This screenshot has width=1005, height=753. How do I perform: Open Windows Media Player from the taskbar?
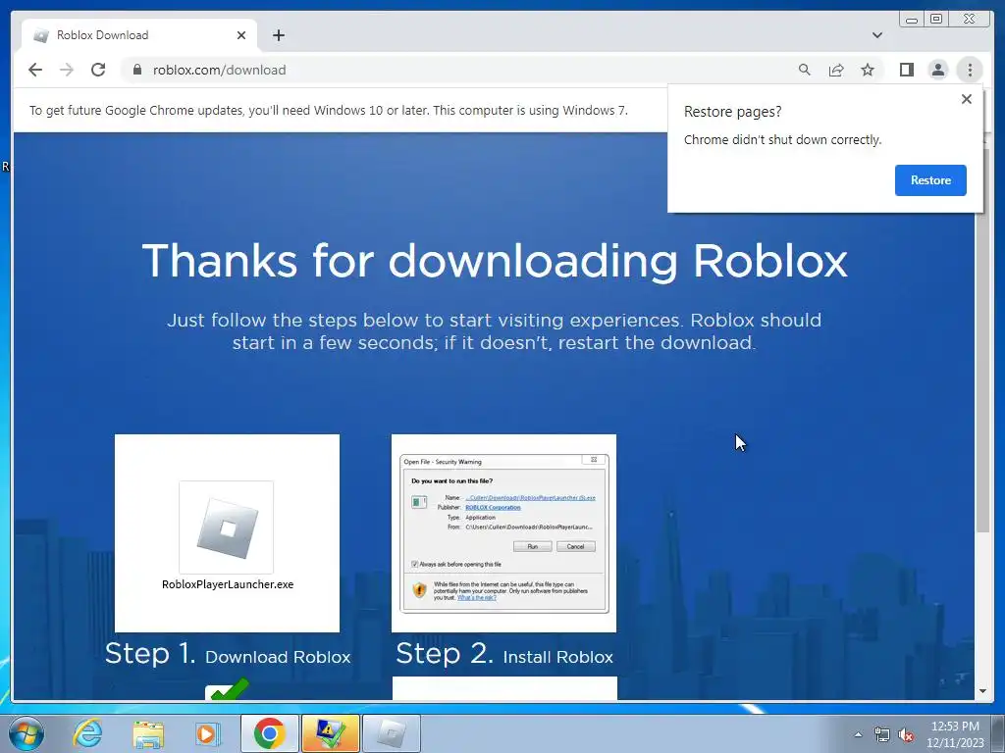[207, 733]
